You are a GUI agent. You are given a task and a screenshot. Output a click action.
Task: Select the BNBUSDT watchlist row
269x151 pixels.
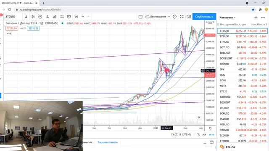click(x=242, y=53)
